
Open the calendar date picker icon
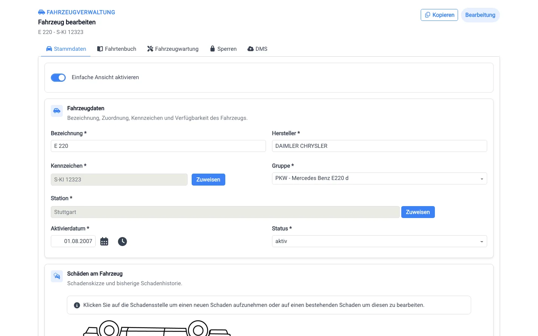(104, 242)
